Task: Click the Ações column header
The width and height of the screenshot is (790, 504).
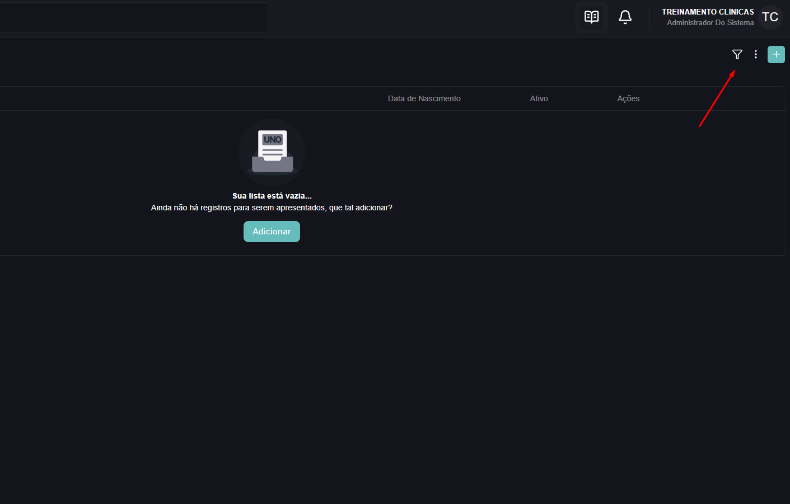Action: [628, 98]
